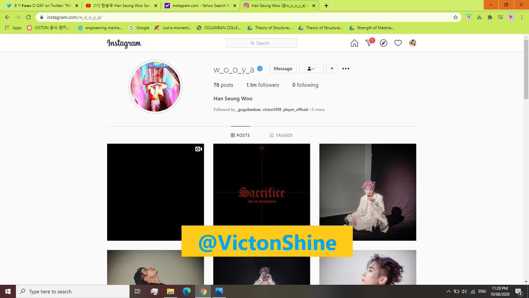This screenshot has width=529, height=298.
Task: Open your profile avatar in Instagram header
Action: point(413,43)
